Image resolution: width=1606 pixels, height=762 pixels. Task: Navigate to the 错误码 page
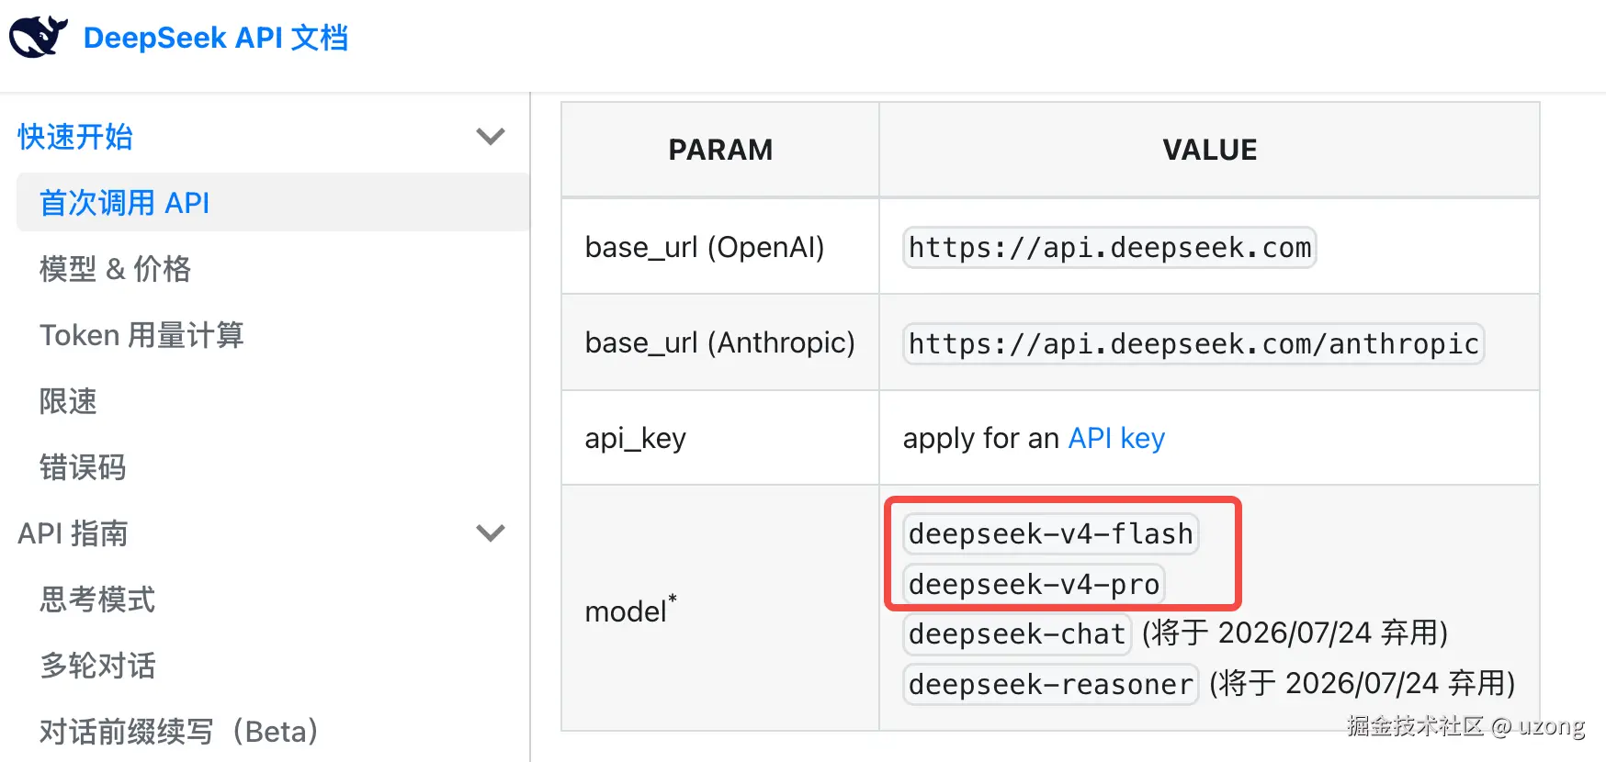tap(83, 467)
